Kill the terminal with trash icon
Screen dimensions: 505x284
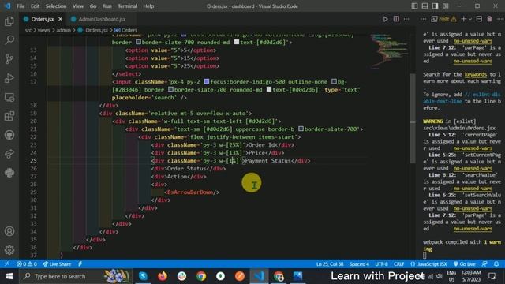coord(489,19)
